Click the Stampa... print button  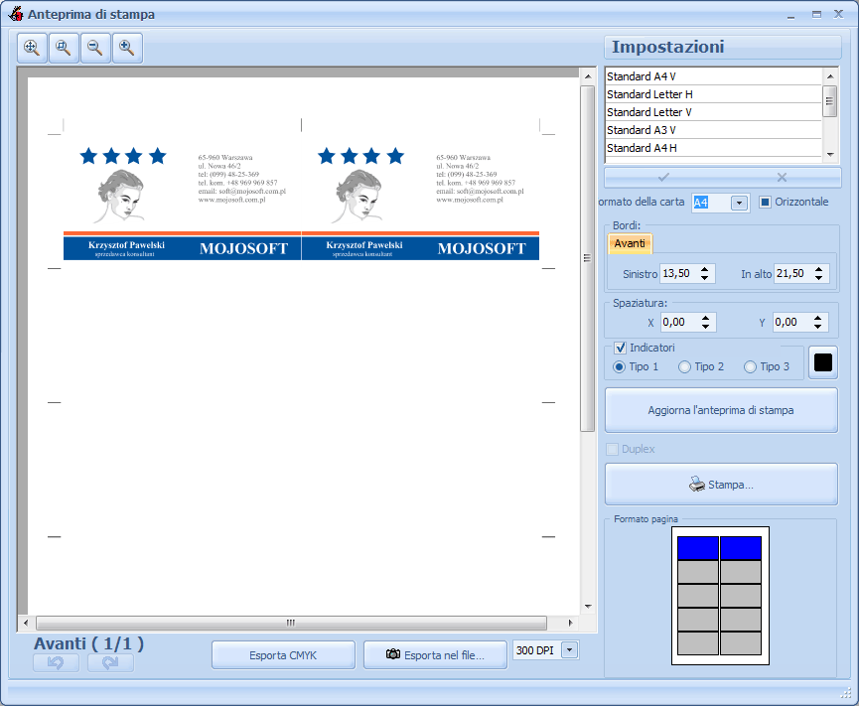pyautogui.click(x=721, y=485)
